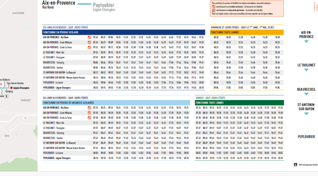Click the PUYLOUBIER label in the right-hand route list
The width and height of the screenshot is (318, 176).
[x=306, y=137]
